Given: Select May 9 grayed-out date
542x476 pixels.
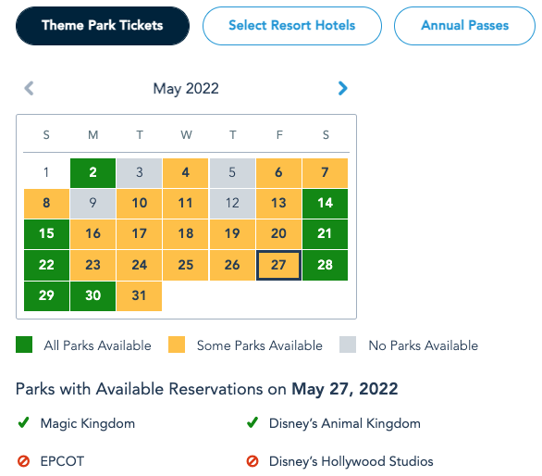Looking at the screenshot, I should [93, 204].
